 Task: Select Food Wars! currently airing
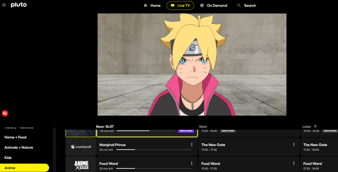coord(147,165)
